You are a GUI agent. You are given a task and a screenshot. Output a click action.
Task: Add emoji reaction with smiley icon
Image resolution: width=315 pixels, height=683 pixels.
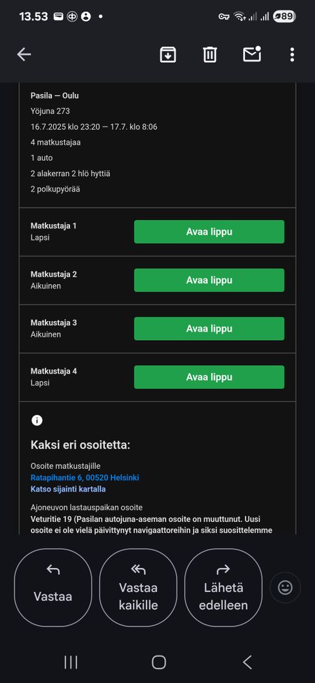[285, 588]
